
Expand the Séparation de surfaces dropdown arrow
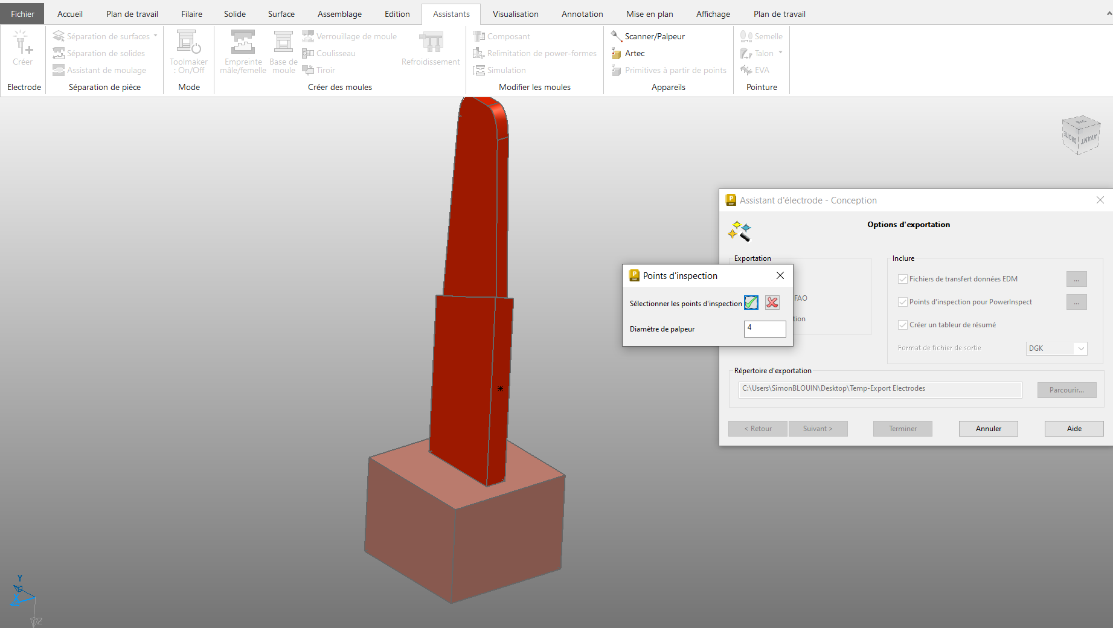156,36
